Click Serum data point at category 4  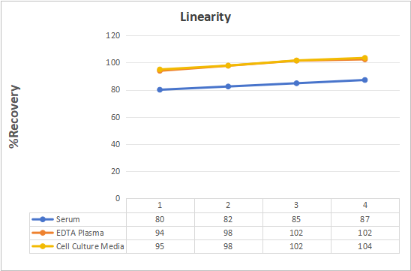point(364,80)
